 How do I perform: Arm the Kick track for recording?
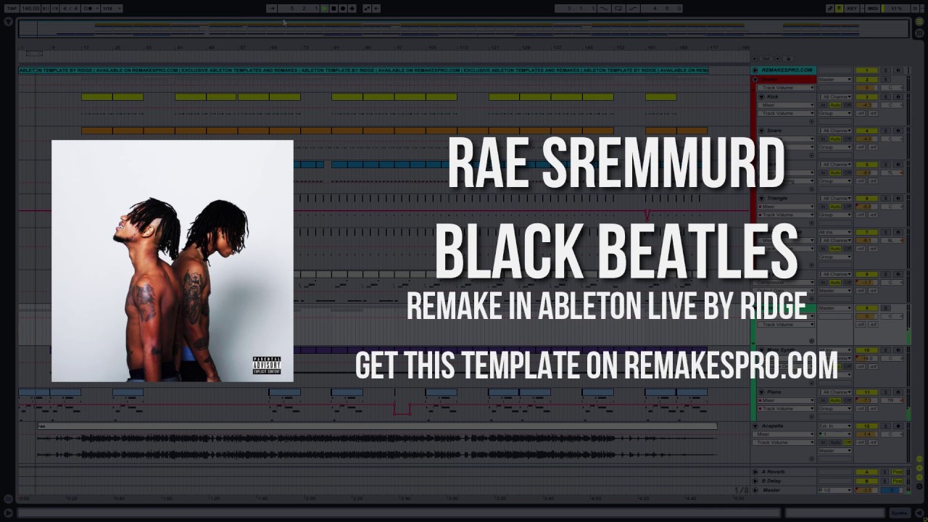(898, 96)
